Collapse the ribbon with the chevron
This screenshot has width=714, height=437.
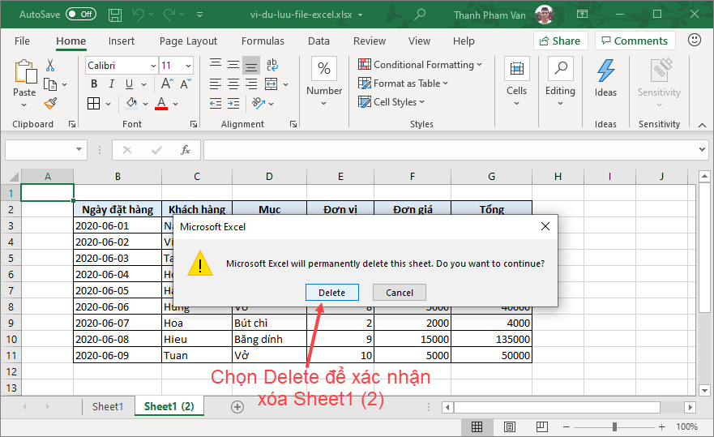tap(702, 125)
